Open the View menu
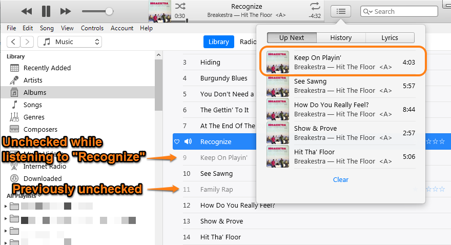This screenshot has width=451, height=245. (x=67, y=28)
